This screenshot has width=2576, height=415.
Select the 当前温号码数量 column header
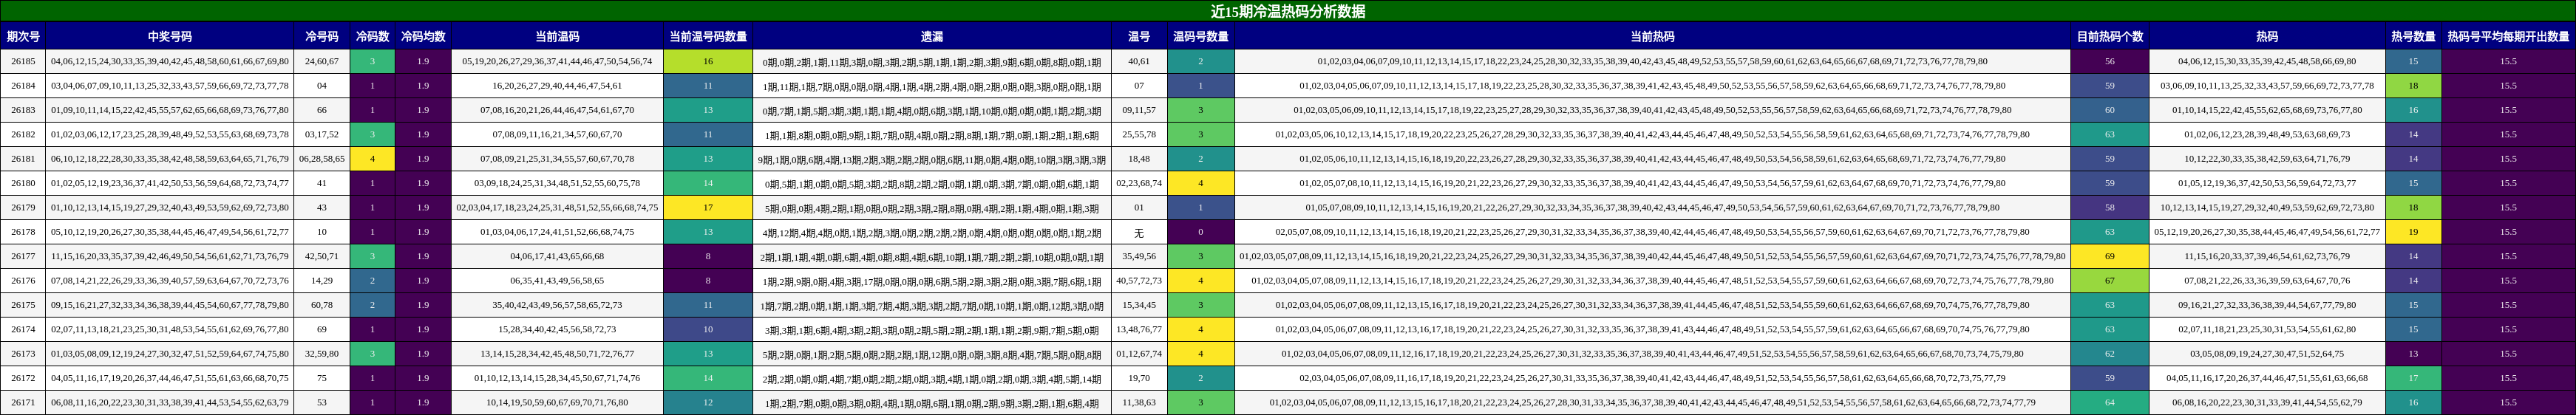click(x=708, y=36)
